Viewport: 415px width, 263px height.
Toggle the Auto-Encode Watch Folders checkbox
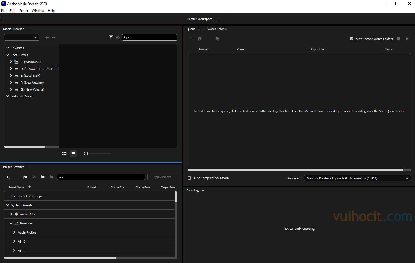click(x=351, y=39)
